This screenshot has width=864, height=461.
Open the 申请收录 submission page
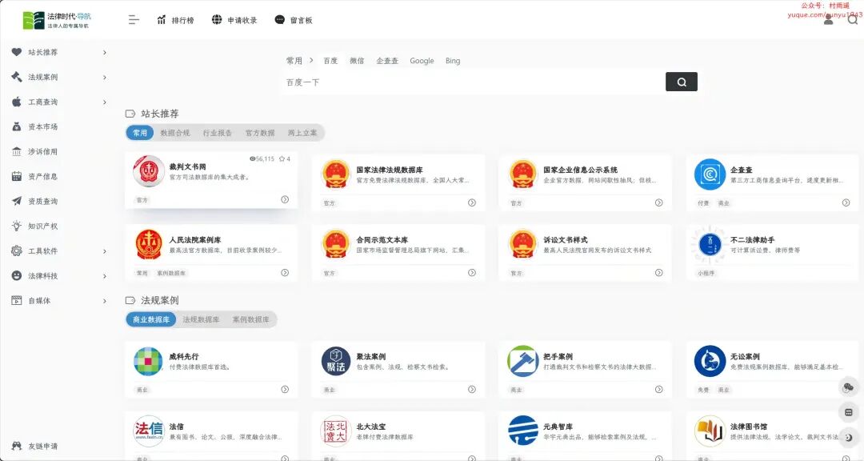234,20
